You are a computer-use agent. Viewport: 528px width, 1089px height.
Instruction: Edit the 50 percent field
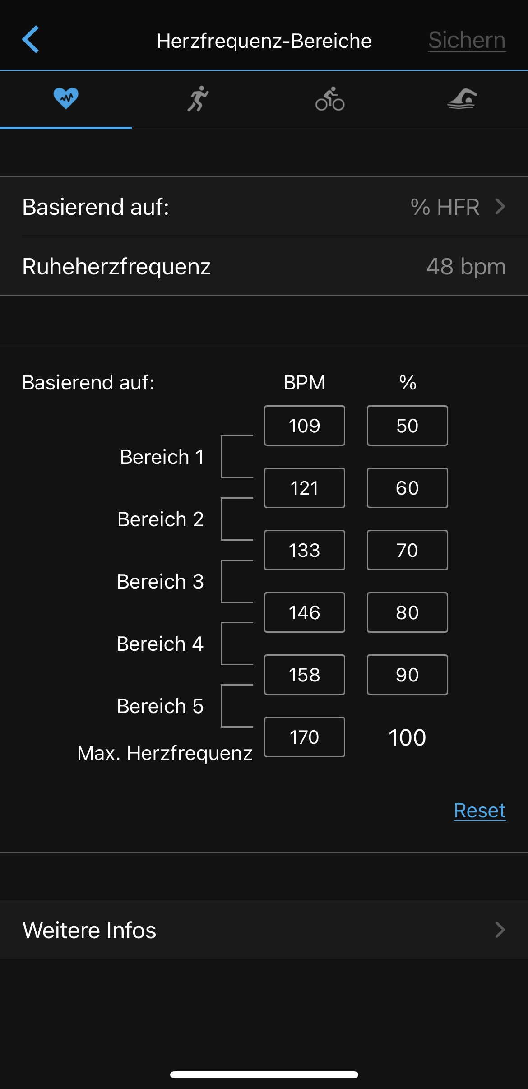407,426
